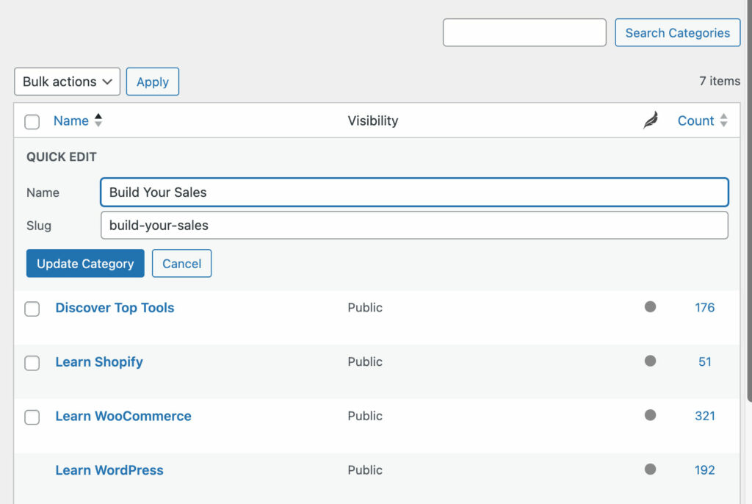Viewport: 752px width, 504px height.
Task: Open the Bulk actions dropdown
Action: 67,82
